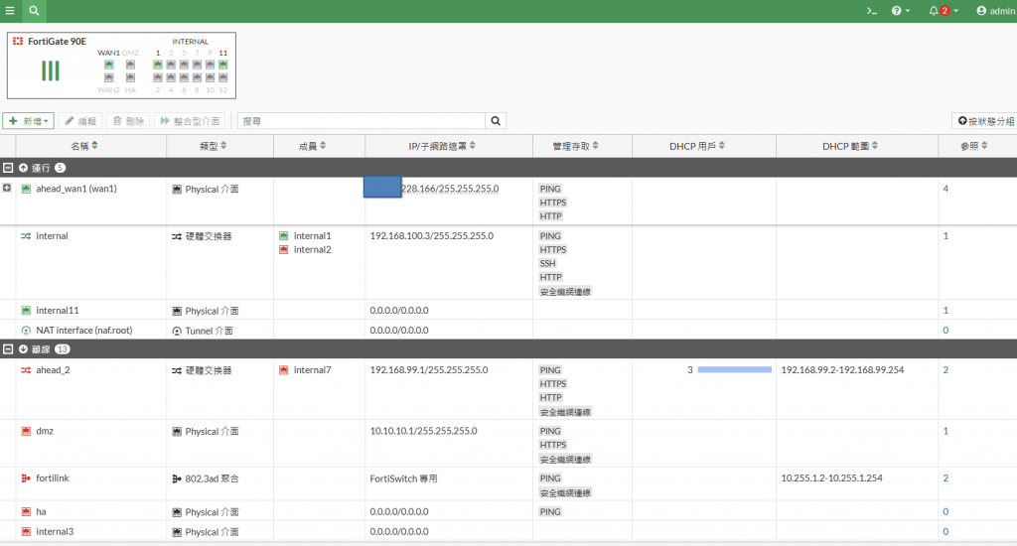Viewport: 1017px width, 546px height.
Task: Open reference count 2 for fortilink
Action: tap(945, 478)
